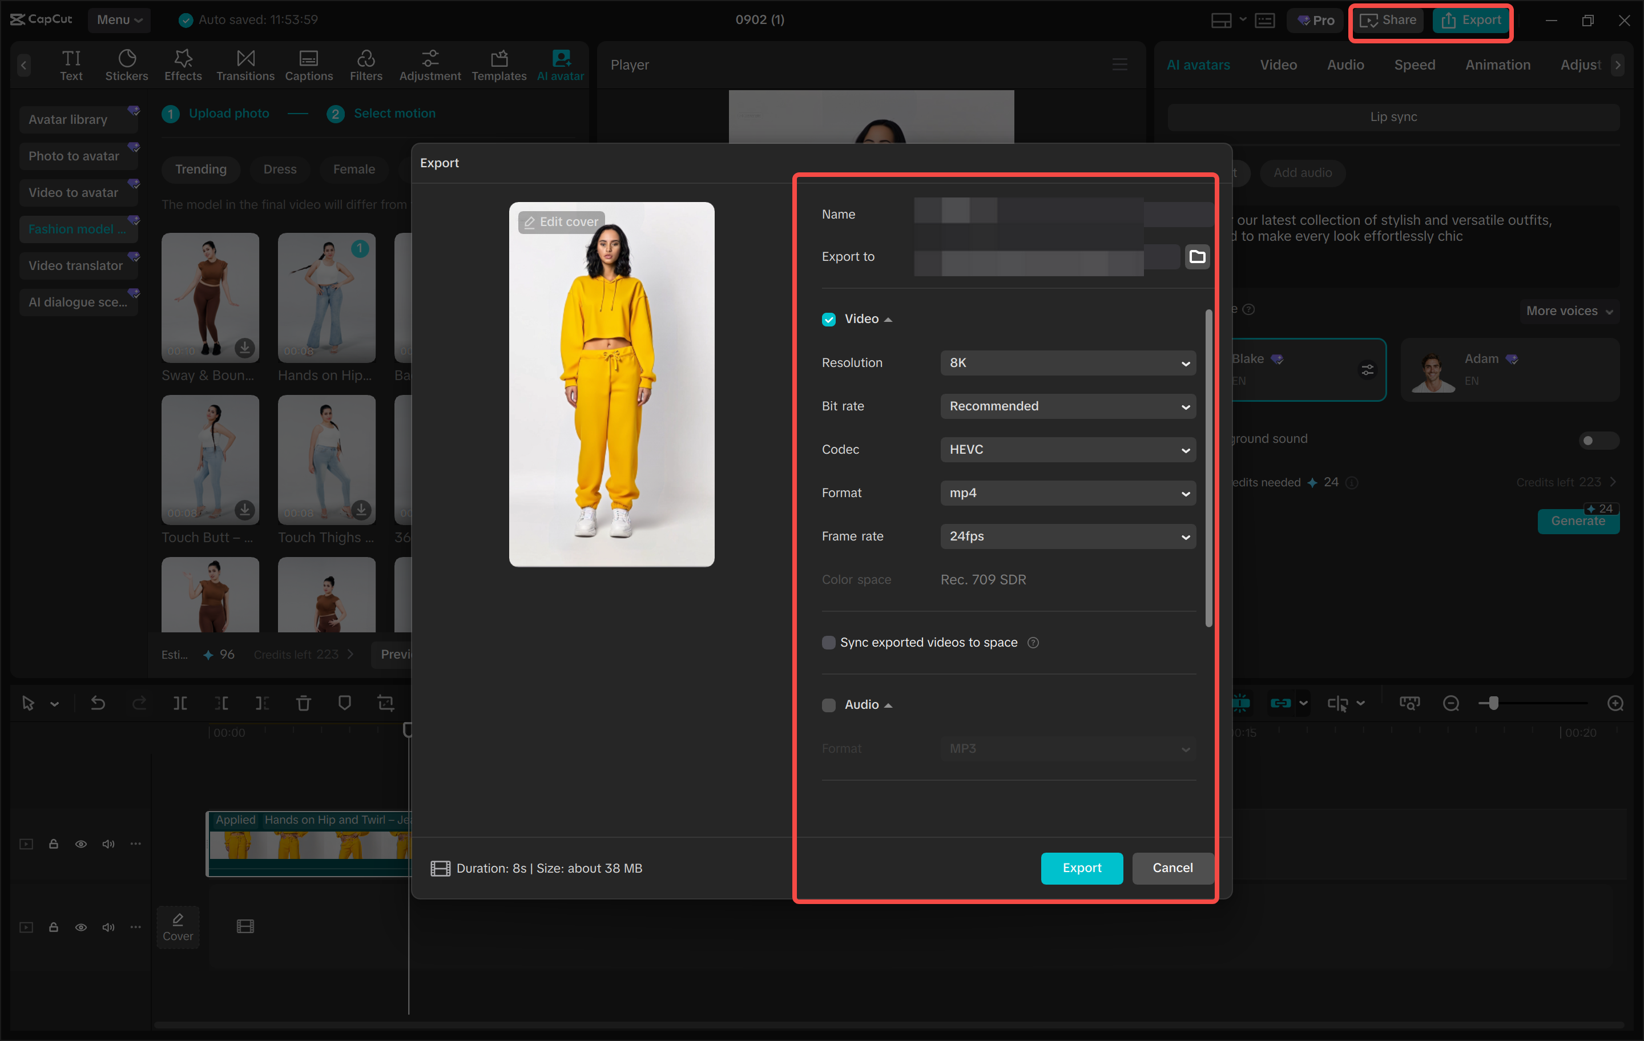Uncheck the Video export option
The height and width of the screenshot is (1041, 1644).
pyautogui.click(x=828, y=319)
